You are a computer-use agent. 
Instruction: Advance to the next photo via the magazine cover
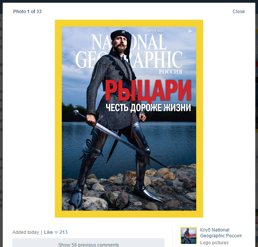pyautogui.click(x=129, y=119)
